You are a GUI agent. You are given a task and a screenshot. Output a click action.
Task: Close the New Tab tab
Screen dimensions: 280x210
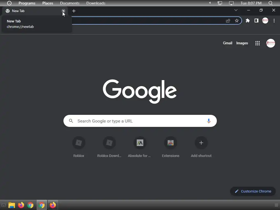tap(63, 11)
